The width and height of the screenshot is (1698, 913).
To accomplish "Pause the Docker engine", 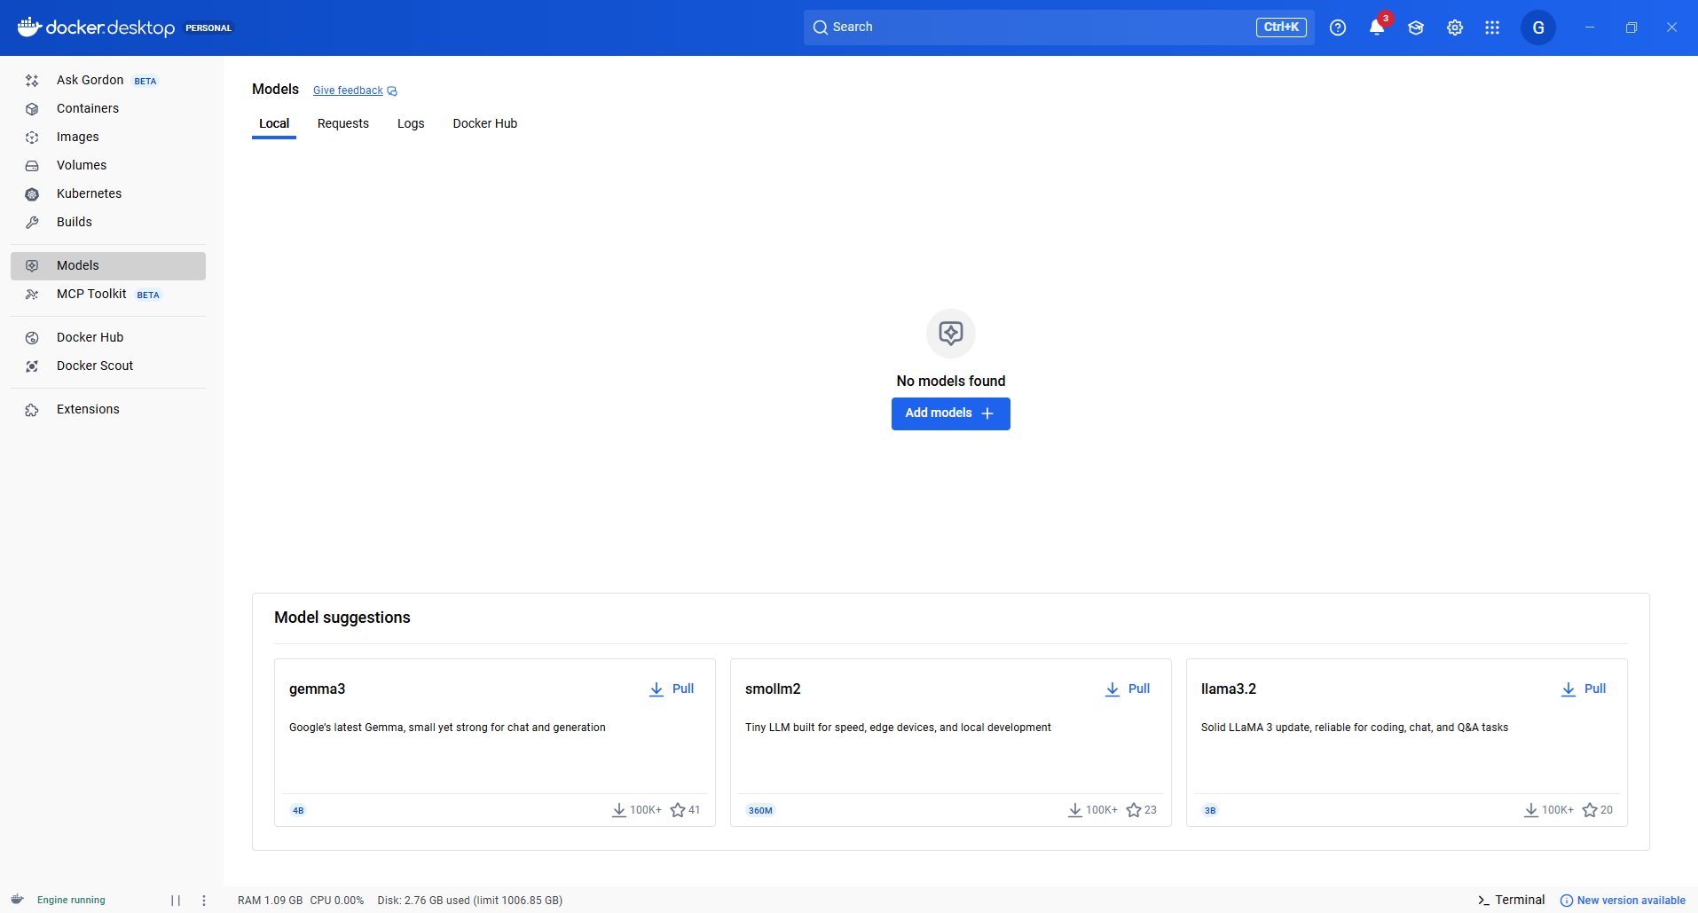I will 176,901.
